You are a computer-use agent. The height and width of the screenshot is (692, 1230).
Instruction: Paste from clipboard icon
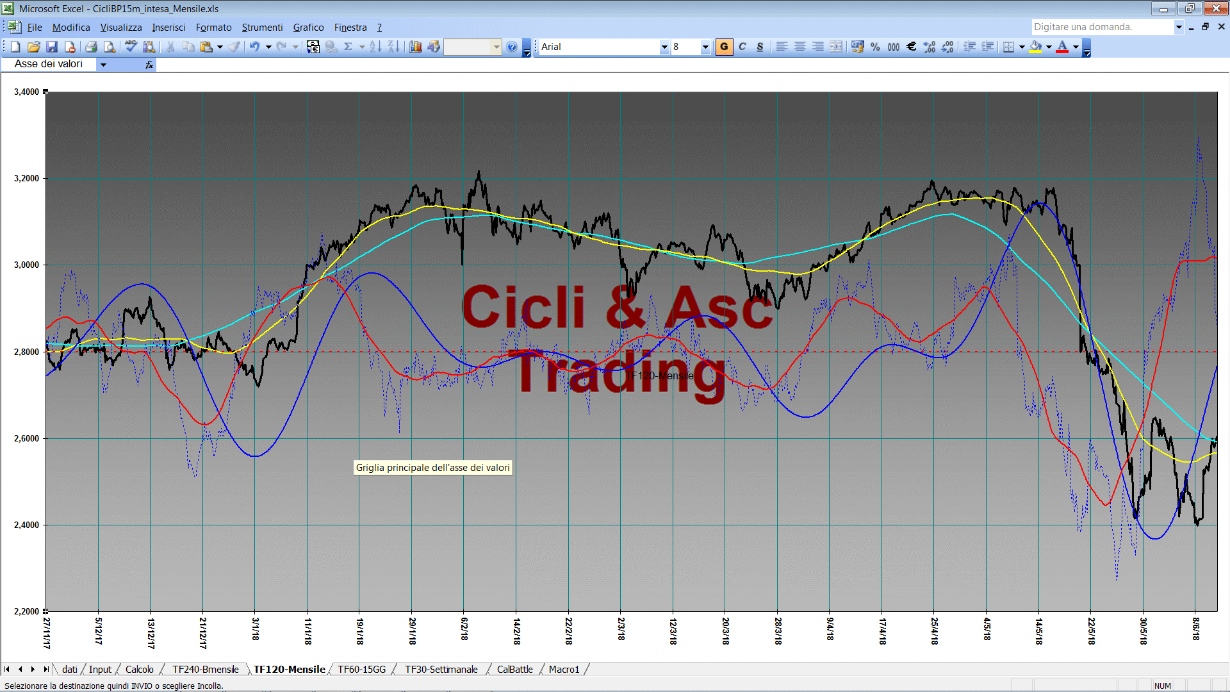coord(206,47)
